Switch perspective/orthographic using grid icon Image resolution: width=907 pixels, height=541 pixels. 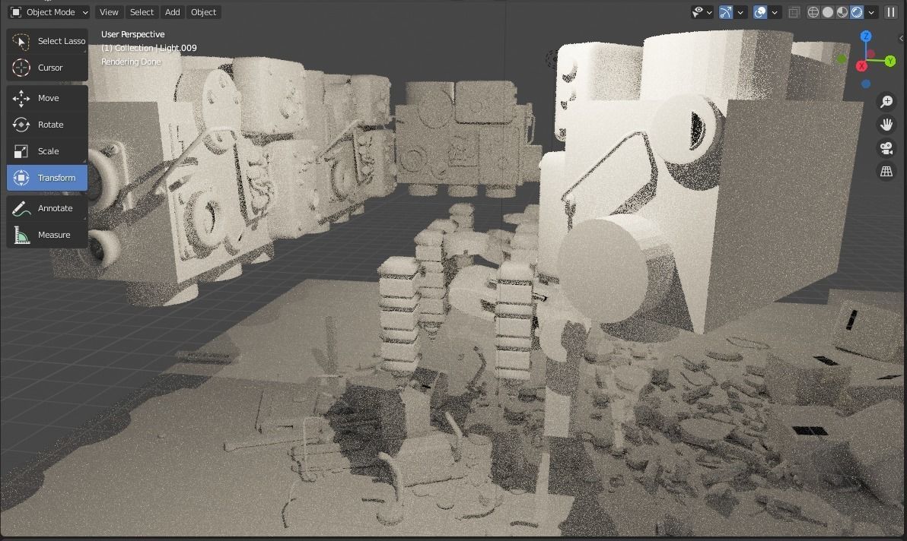point(886,171)
